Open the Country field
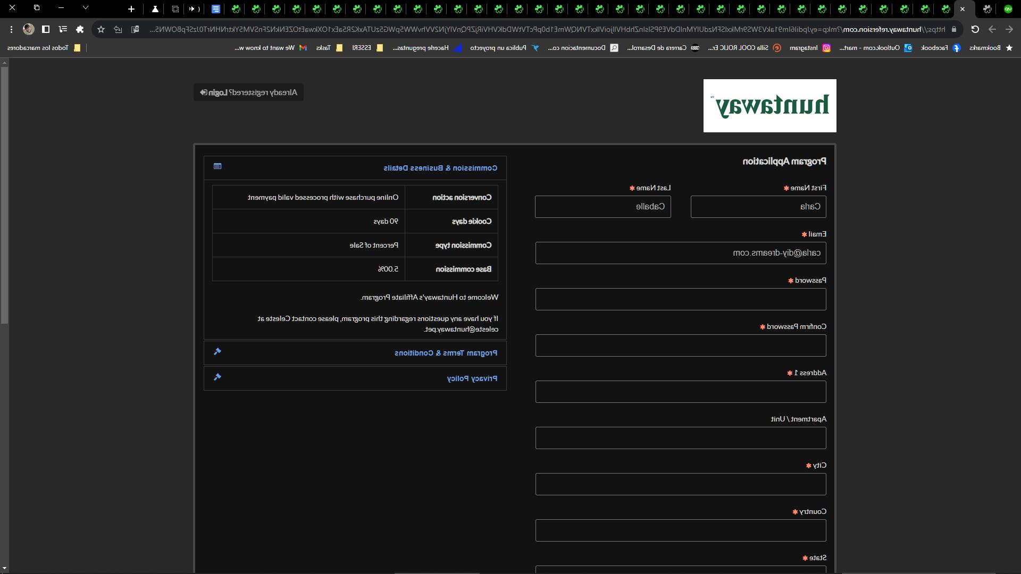The width and height of the screenshot is (1021, 574). pos(681,530)
